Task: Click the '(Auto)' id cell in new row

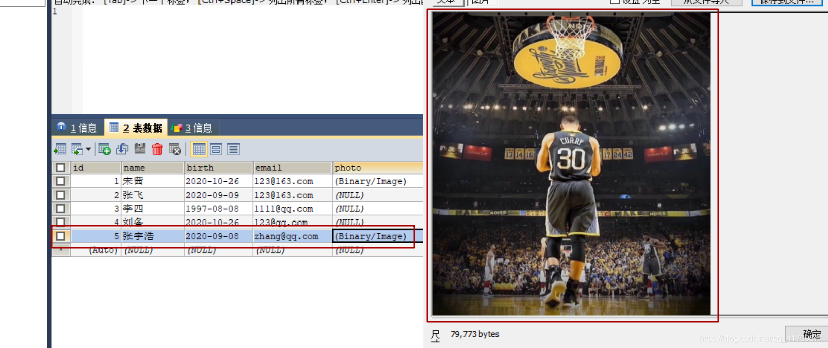Action: [95, 250]
